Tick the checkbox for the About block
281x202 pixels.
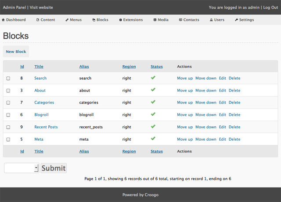(x=8, y=91)
